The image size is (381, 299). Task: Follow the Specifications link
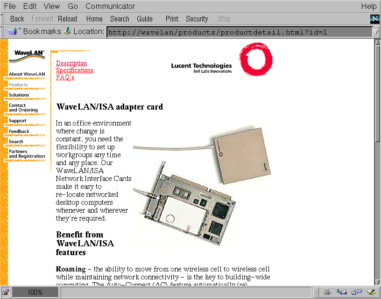click(75, 70)
